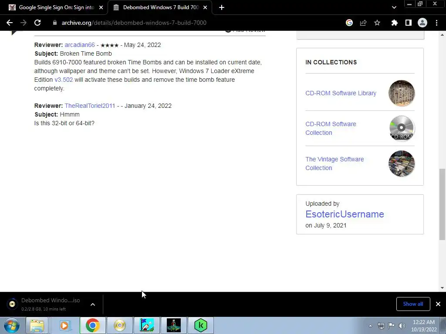Select the Debombed Windows 7 Build tab
Screen dimensions: 446x334
[x=160, y=7]
